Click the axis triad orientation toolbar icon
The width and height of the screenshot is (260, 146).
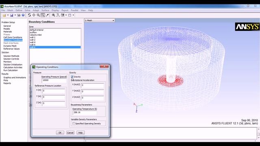58,15
